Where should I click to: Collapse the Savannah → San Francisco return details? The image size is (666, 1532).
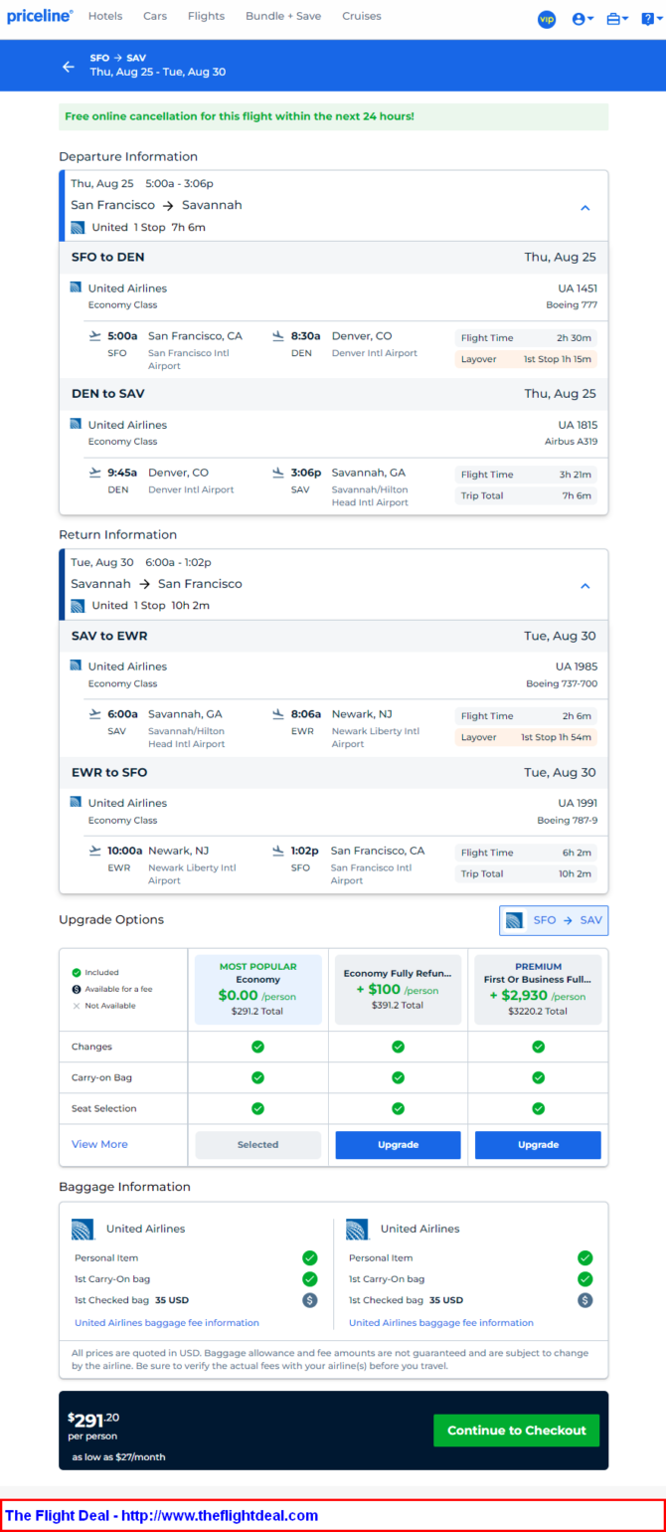[585, 586]
